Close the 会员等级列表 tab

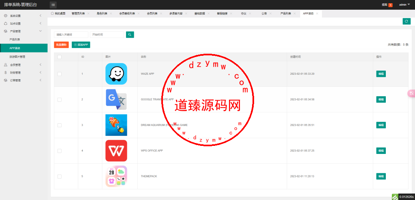(139, 13)
